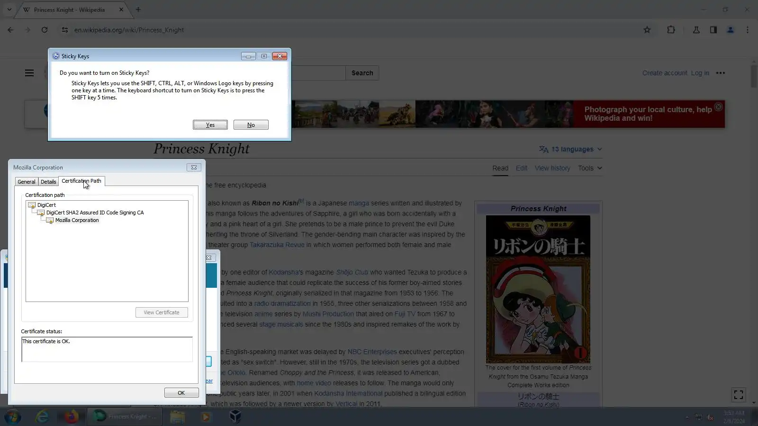The height and width of the screenshot is (426, 758).
Task: Open Chrome Labs experiments
Action: (x=696, y=30)
